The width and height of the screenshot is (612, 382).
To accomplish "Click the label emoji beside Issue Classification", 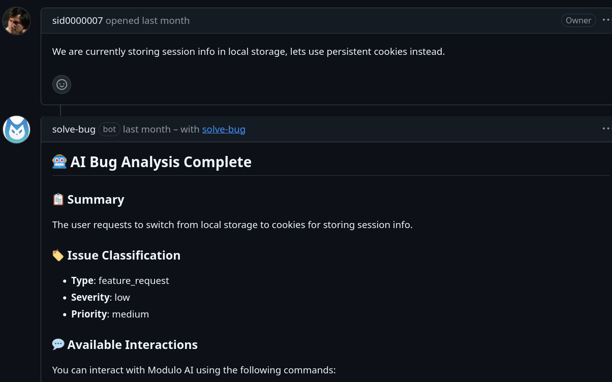I will click(58, 255).
